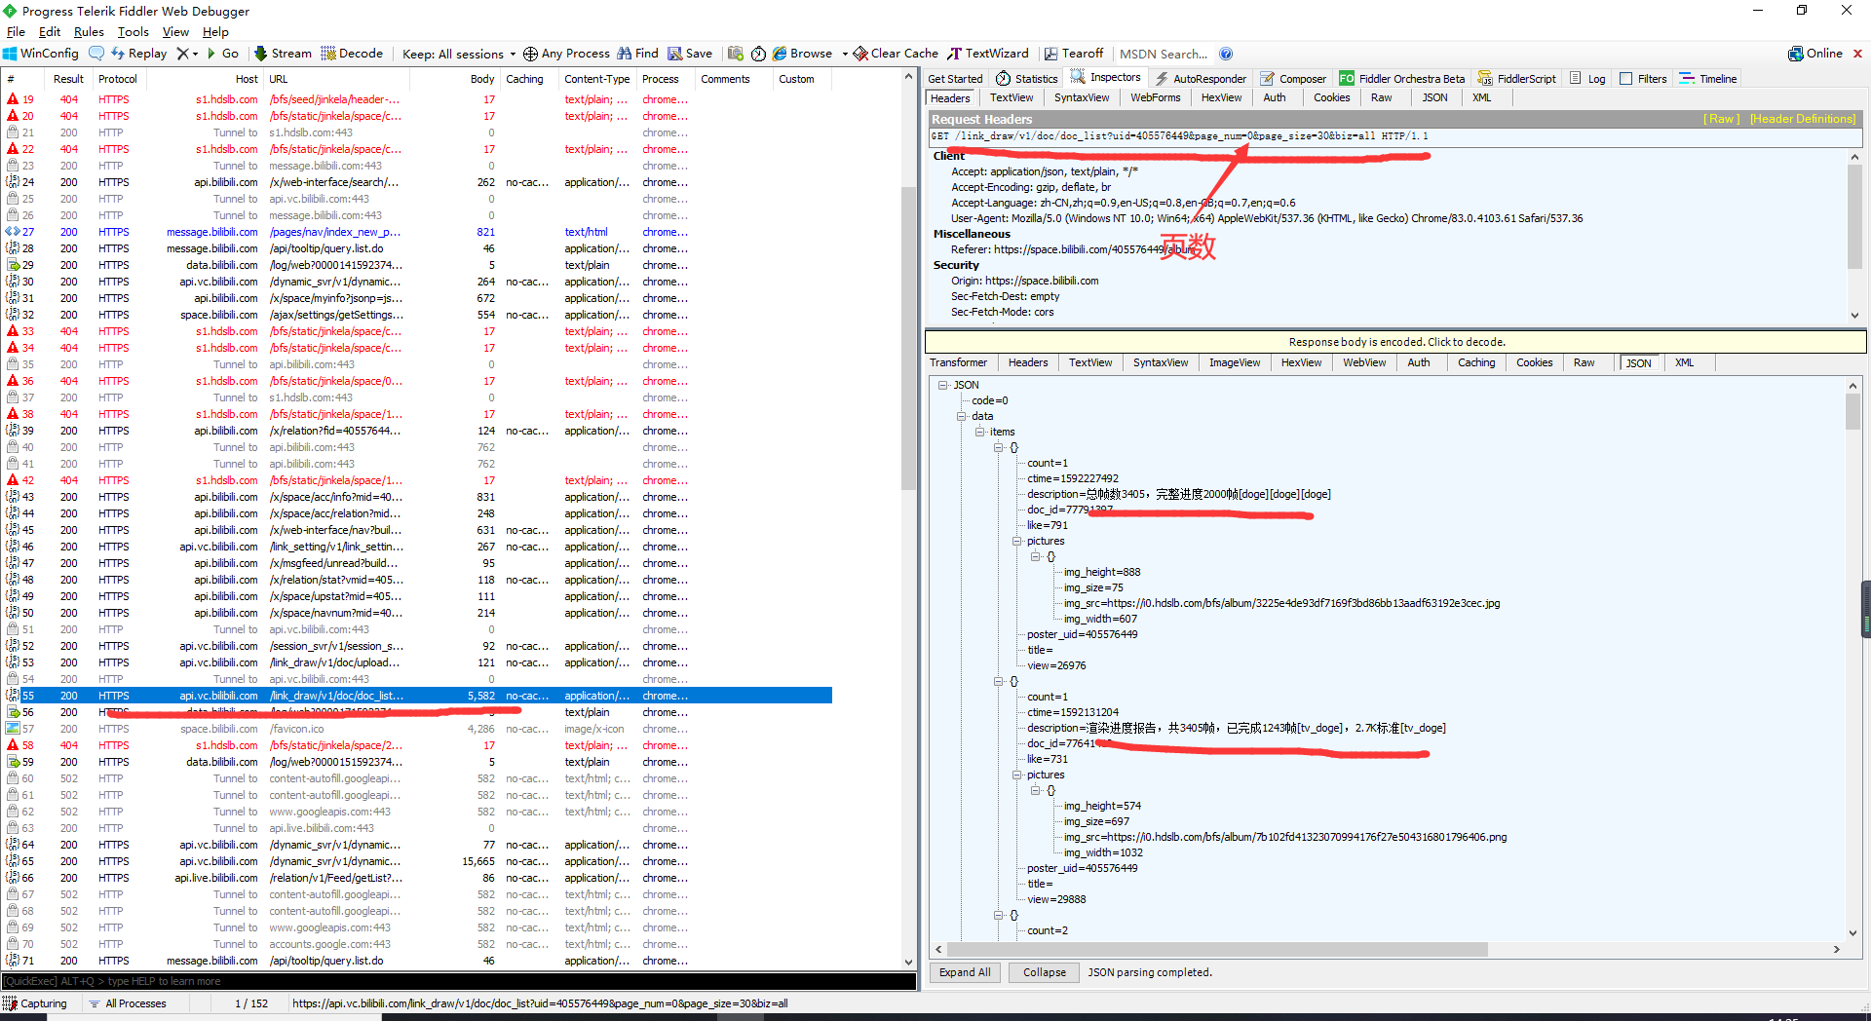1871x1021 pixels.
Task: Click the comment speech bubble icon
Action: (96, 54)
